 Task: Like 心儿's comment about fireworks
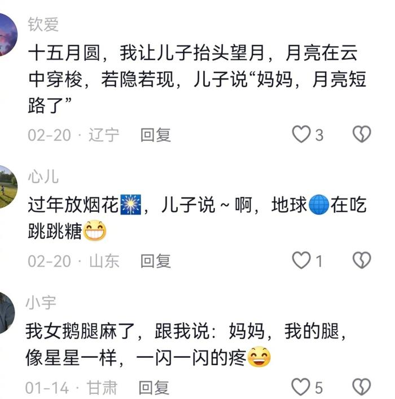(x=301, y=260)
